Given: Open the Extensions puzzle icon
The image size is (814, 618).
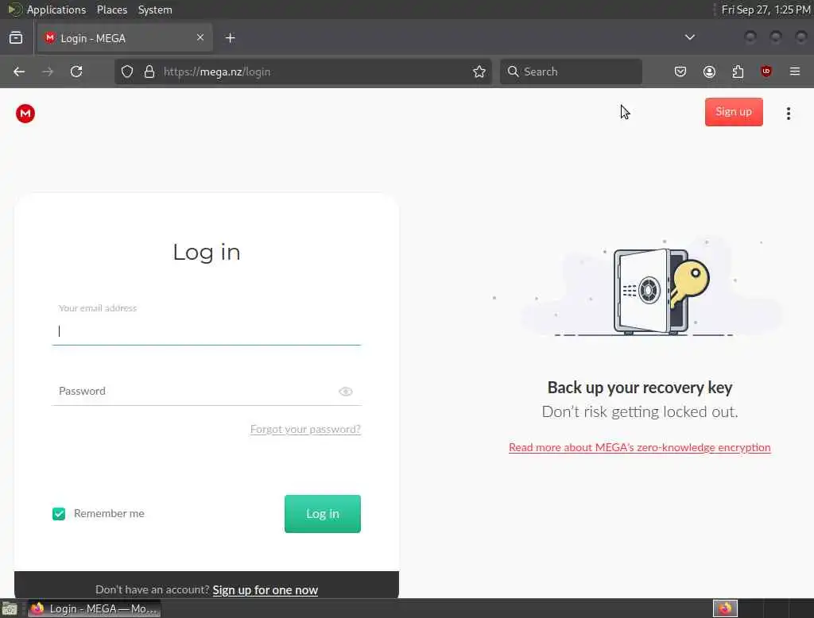Looking at the screenshot, I should 738,71.
